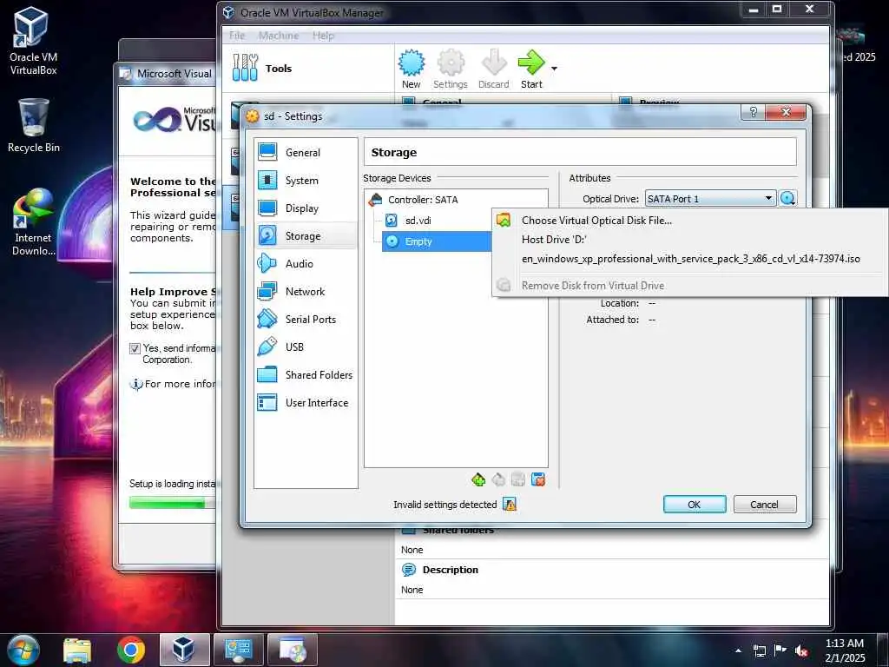This screenshot has width=889, height=667.
Task: Click the Visual Studio setup progress bar
Action: 173,503
